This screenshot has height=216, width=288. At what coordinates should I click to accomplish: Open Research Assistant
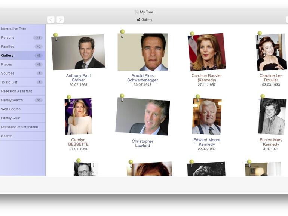[x=22, y=91]
